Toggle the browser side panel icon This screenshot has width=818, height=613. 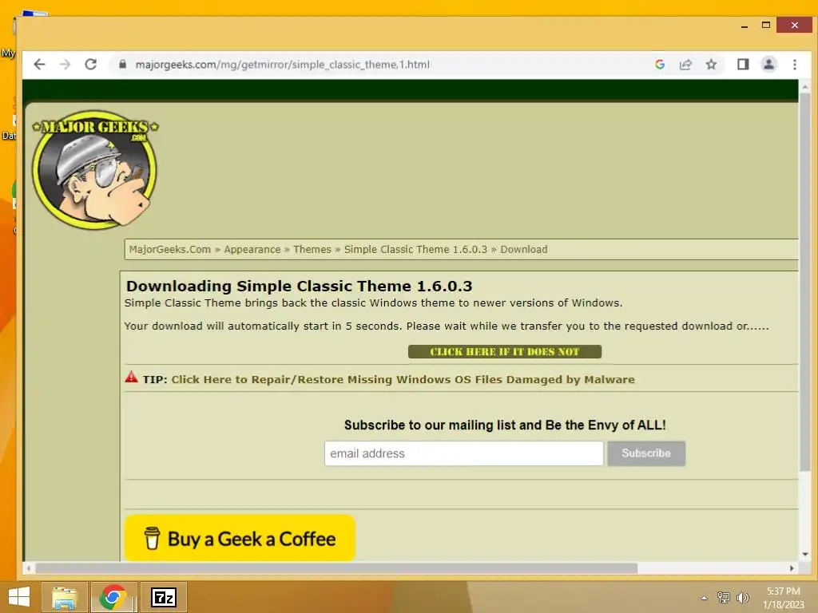click(743, 64)
